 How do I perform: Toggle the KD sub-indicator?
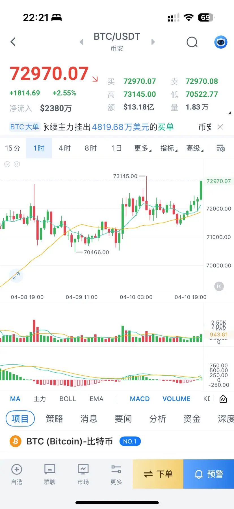tap(207, 399)
